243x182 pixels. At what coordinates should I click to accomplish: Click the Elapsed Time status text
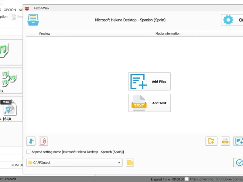pos(168,179)
